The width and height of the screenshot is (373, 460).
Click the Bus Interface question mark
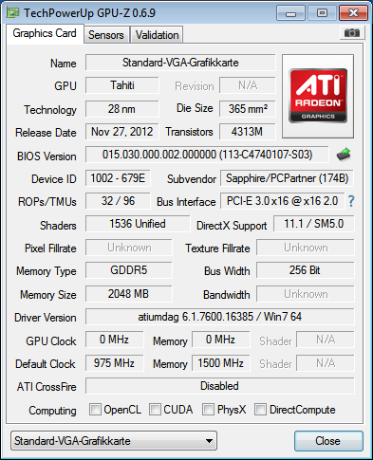pos(351,201)
